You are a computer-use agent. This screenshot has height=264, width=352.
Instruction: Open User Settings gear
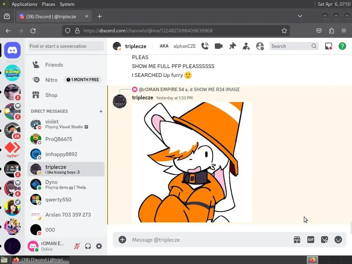pyautogui.click(x=99, y=246)
